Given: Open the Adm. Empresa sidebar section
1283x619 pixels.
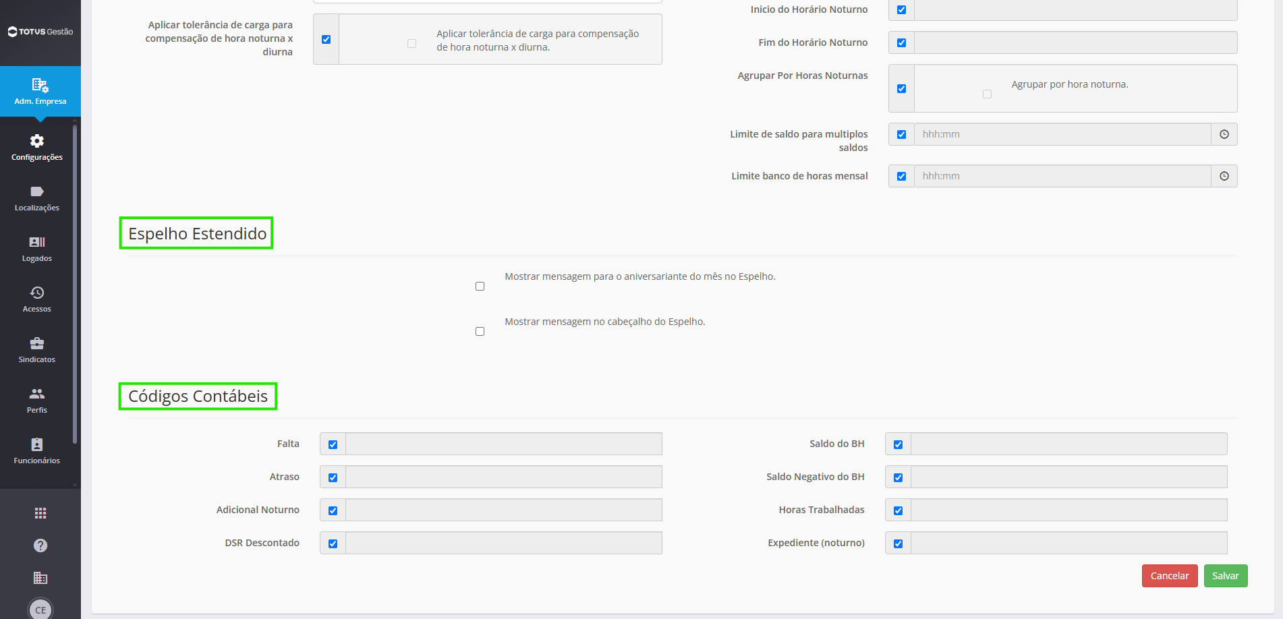Looking at the screenshot, I should [40, 92].
